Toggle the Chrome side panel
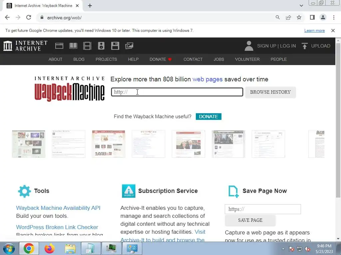This screenshot has height=255, width=341. coord(312,17)
